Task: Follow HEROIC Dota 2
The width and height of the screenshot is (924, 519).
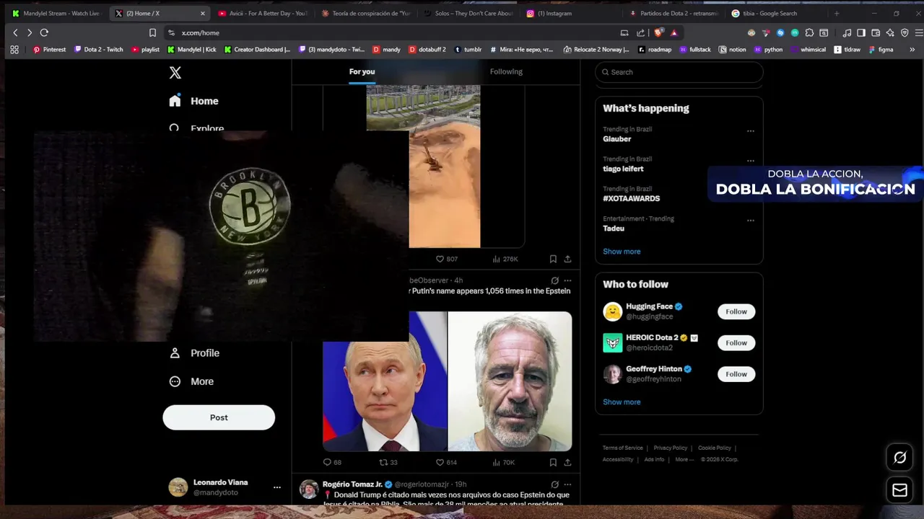Action: [736, 342]
